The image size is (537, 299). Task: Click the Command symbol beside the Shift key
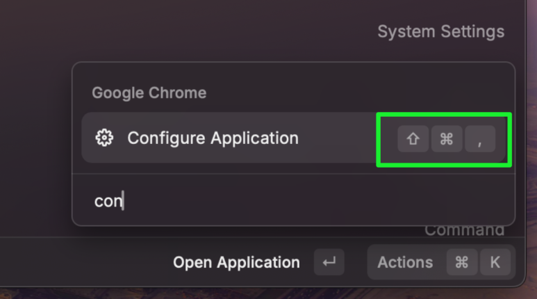pyautogui.click(x=447, y=139)
